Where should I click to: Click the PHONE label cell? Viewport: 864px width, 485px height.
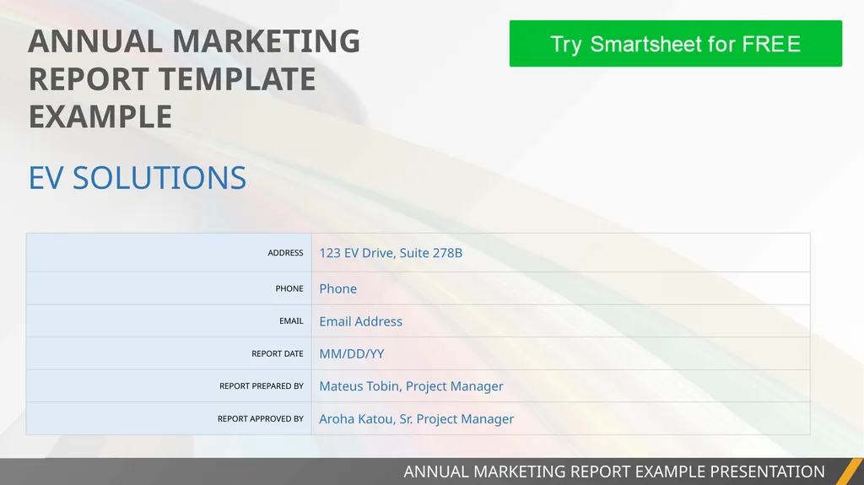click(169, 288)
